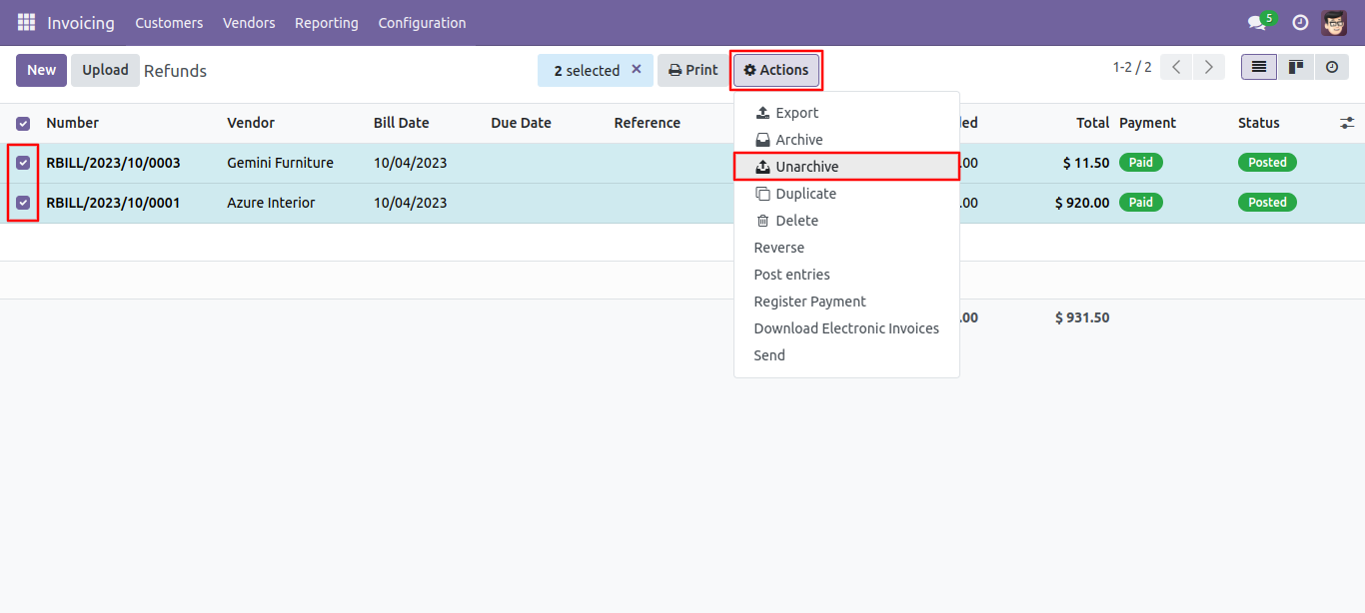Choose Duplicate from Actions menu
The height and width of the screenshot is (613, 1365).
pos(846,194)
